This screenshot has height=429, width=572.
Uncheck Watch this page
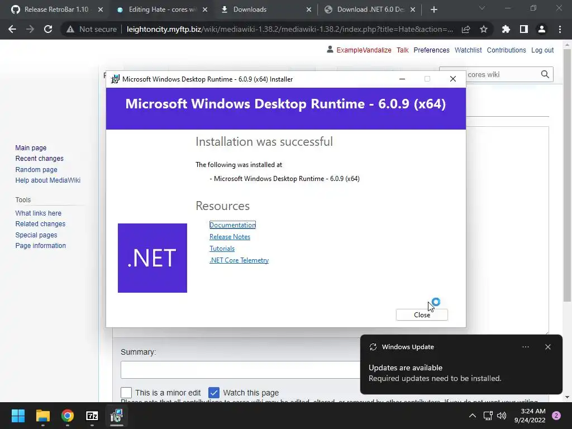click(x=214, y=393)
